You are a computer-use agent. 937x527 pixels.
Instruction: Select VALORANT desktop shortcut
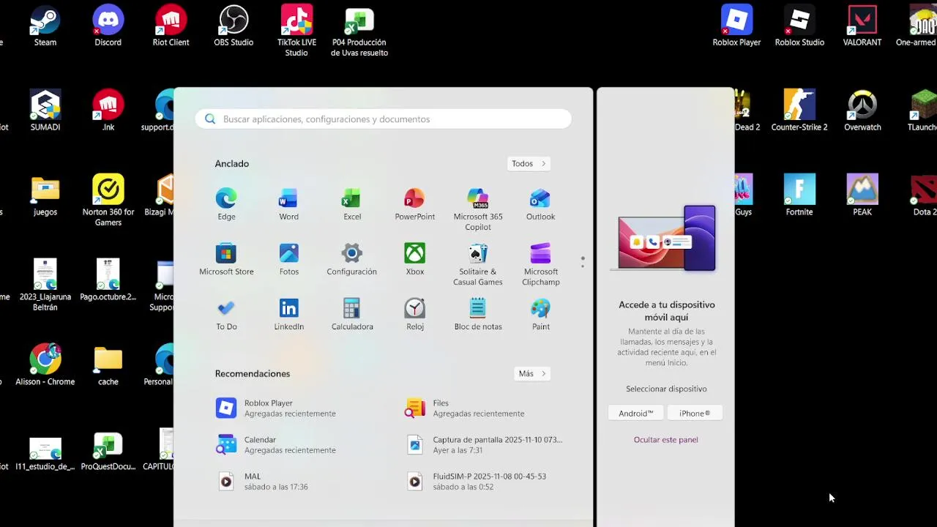(x=862, y=26)
